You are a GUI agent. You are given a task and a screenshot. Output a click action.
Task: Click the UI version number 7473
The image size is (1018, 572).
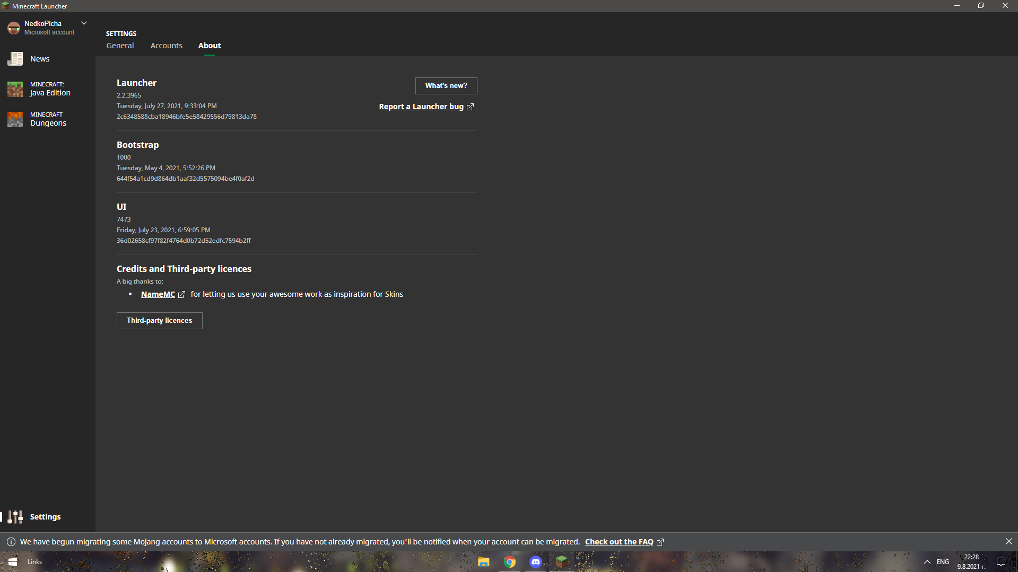pos(124,219)
